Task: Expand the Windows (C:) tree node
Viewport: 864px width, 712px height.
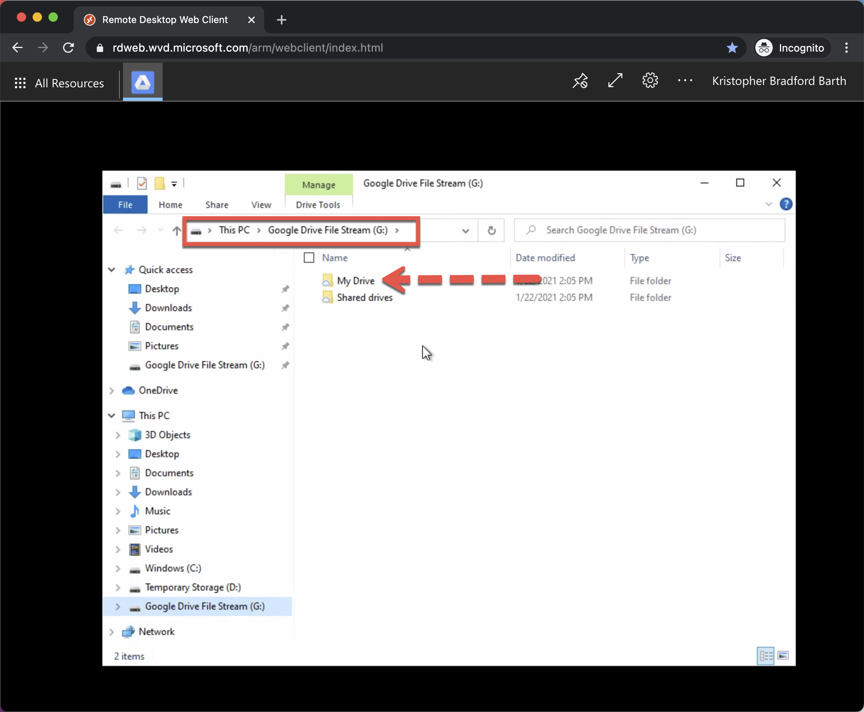Action: (x=118, y=568)
